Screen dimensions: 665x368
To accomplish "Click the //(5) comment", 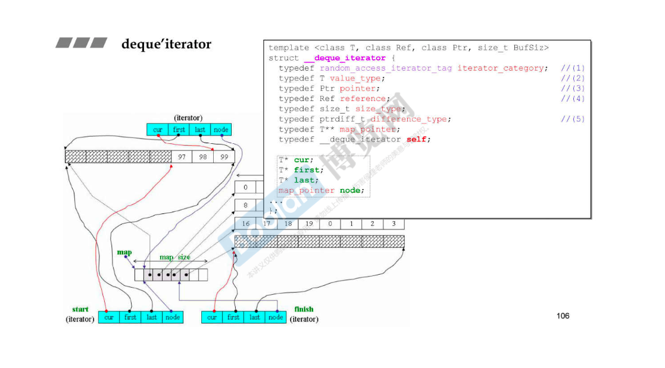I will point(573,119).
